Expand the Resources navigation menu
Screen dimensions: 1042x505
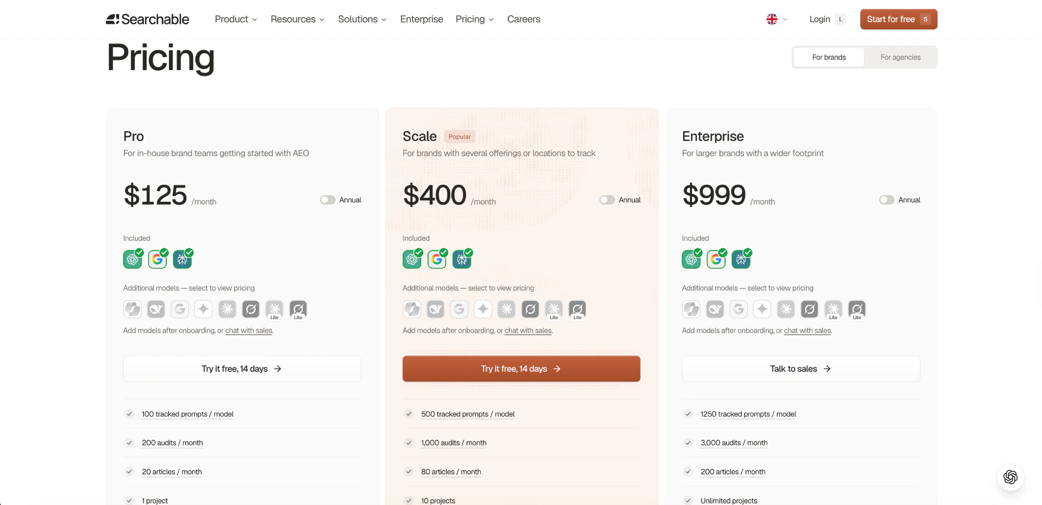297,19
